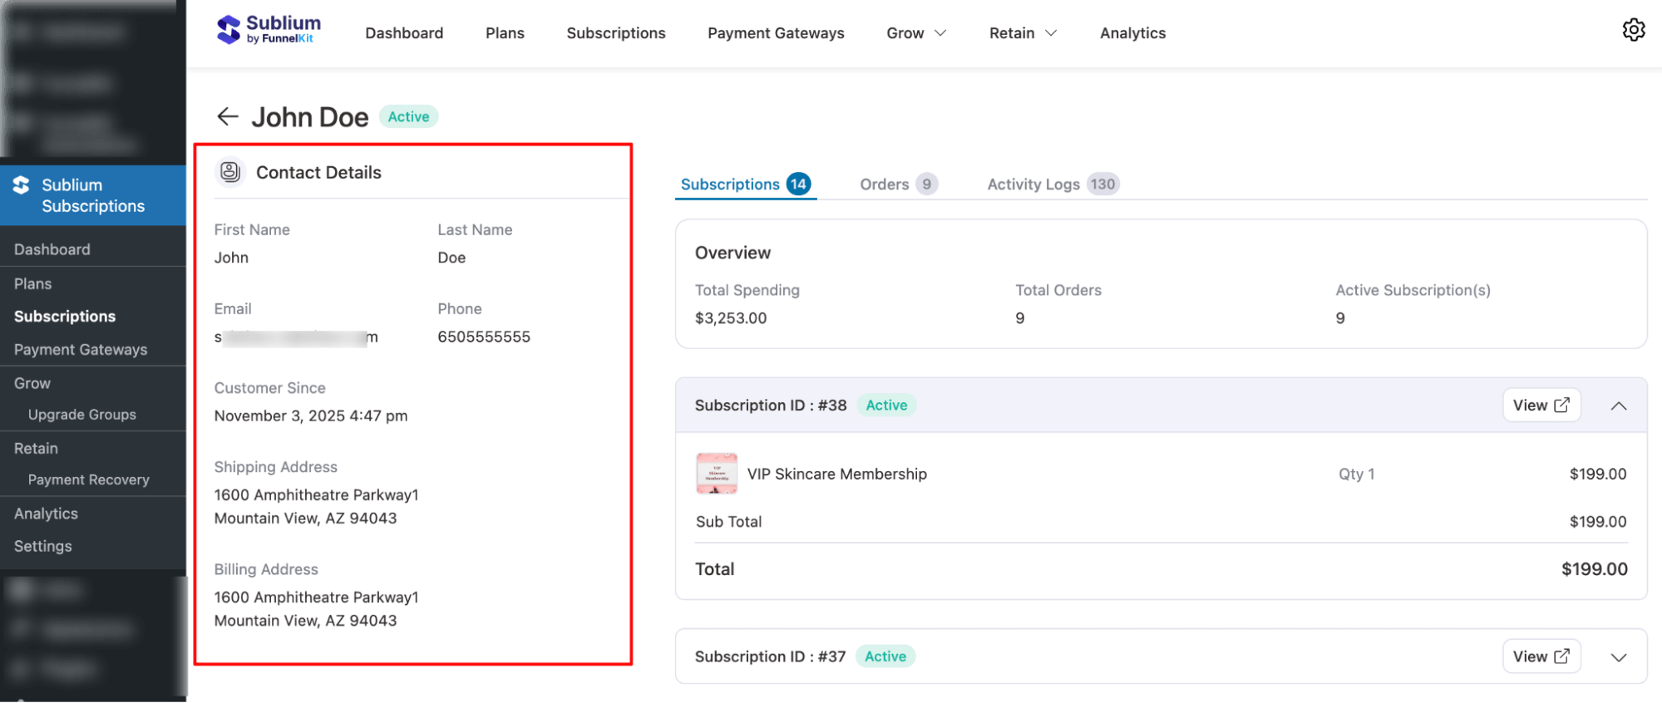Click the Sublium by FunnelKit logo
Image resolution: width=1662 pixels, height=703 pixels.
coord(269,30)
